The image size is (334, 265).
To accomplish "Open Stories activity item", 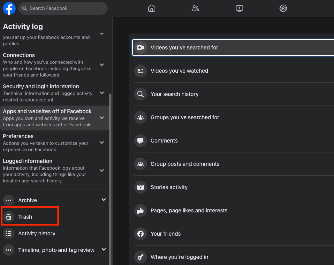I will click(x=169, y=187).
